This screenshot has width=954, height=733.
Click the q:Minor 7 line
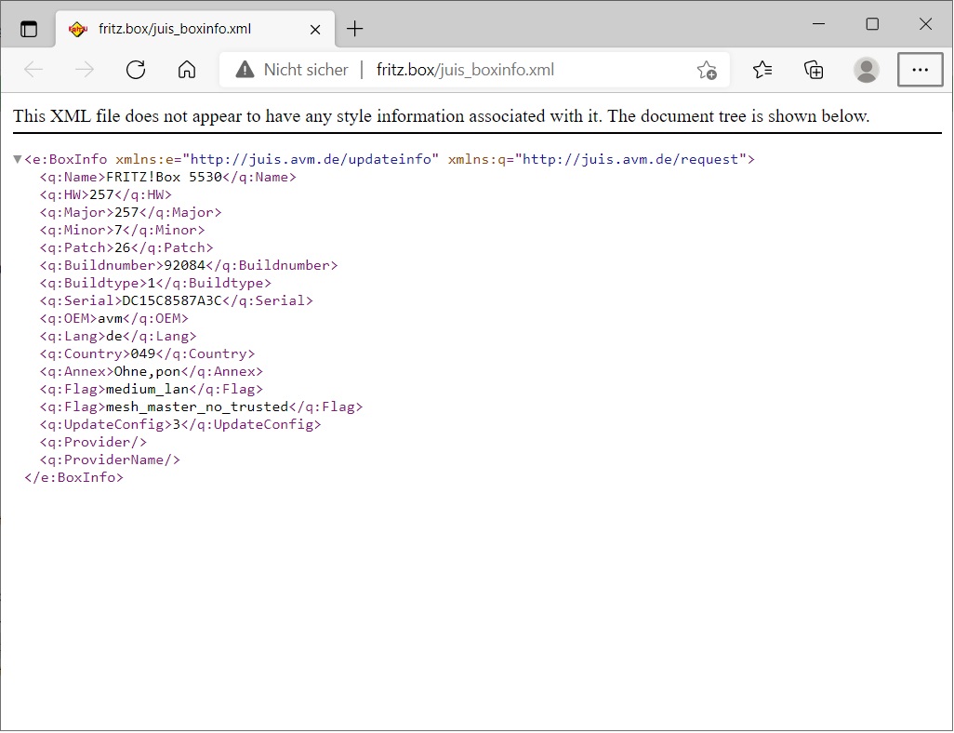(x=123, y=230)
